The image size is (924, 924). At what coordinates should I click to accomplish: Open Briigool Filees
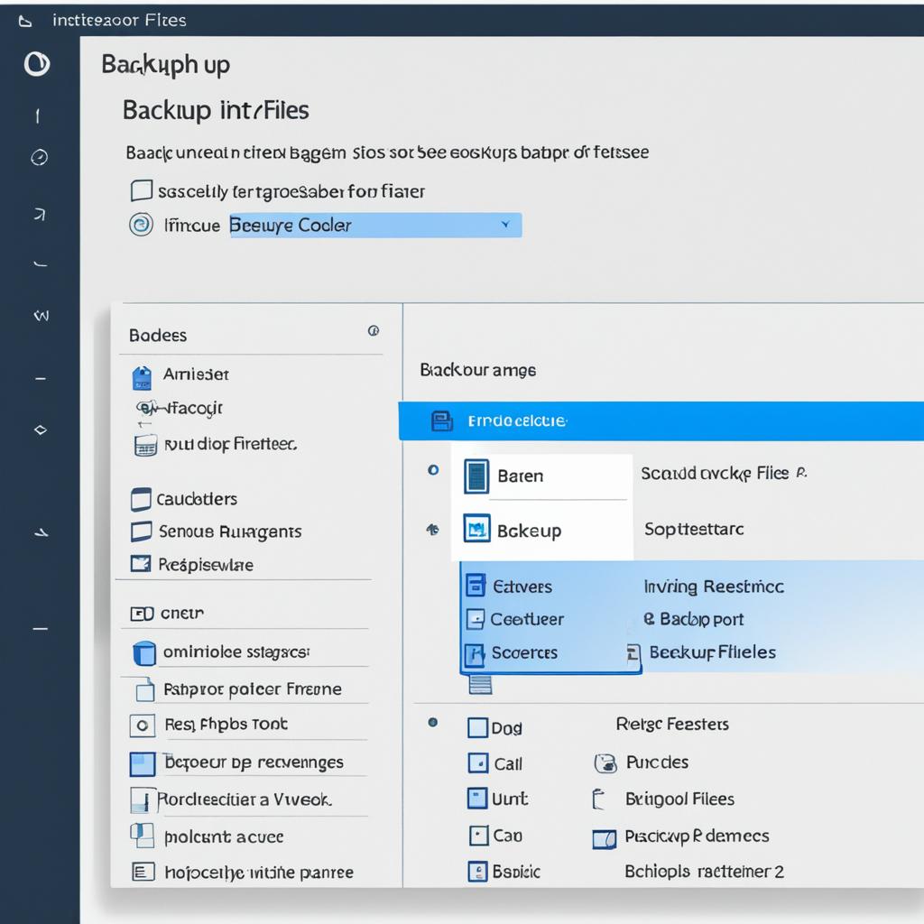click(x=679, y=799)
